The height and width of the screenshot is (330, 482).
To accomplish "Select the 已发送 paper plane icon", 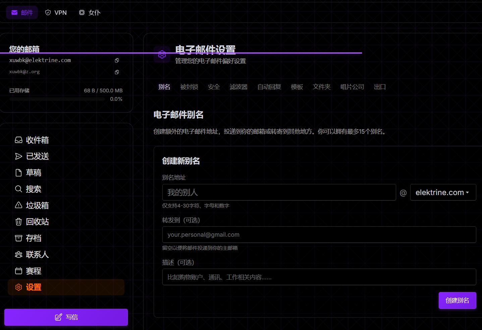I will [18, 156].
